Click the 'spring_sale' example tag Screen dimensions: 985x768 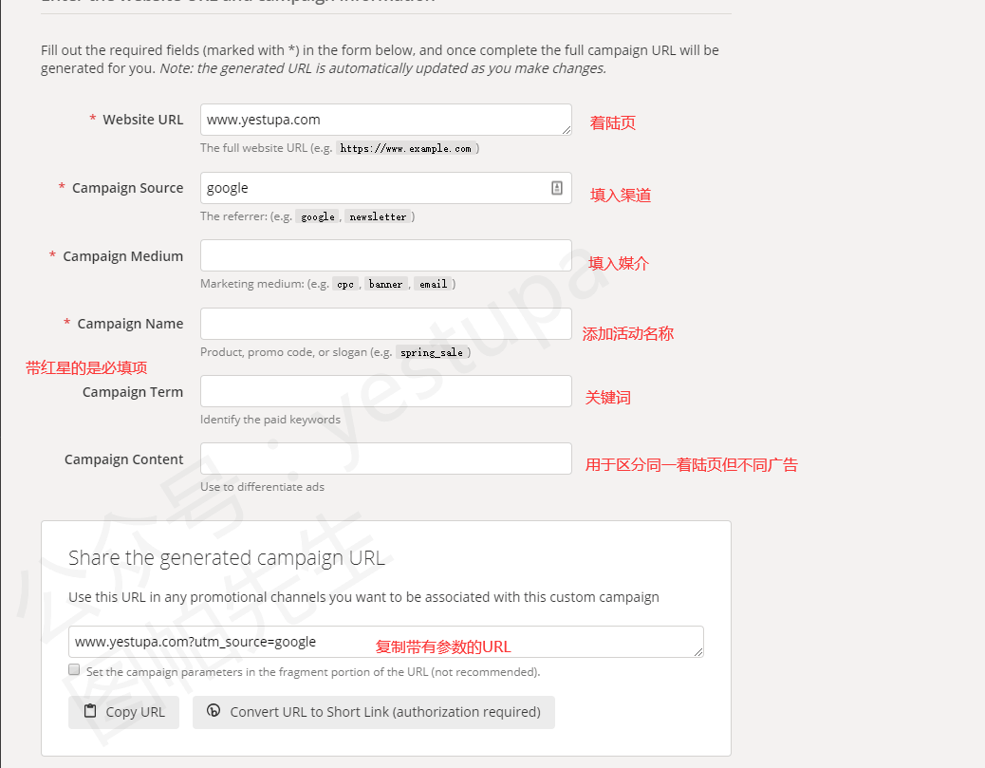point(431,352)
